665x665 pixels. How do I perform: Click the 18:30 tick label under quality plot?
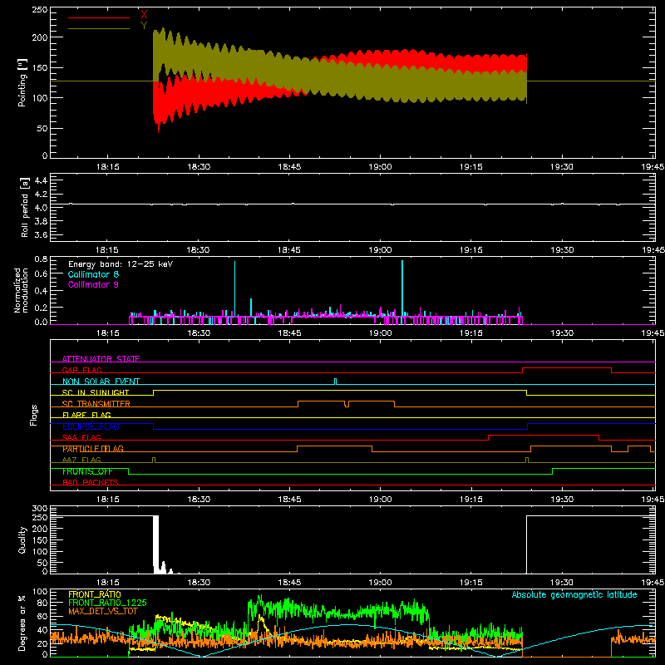tap(199, 583)
